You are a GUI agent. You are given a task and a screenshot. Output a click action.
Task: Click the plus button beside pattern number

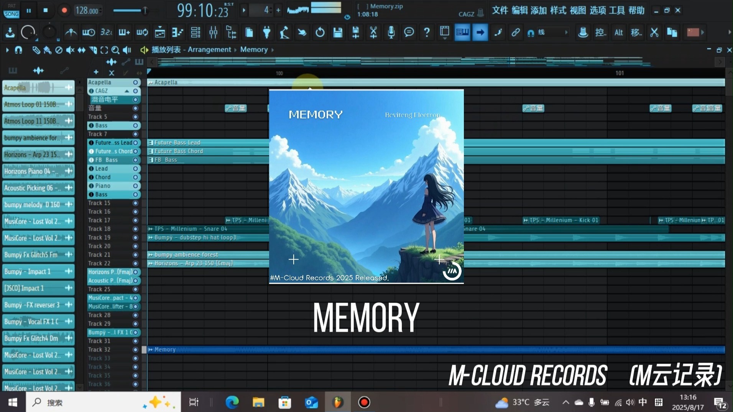(x=278, y=10)
